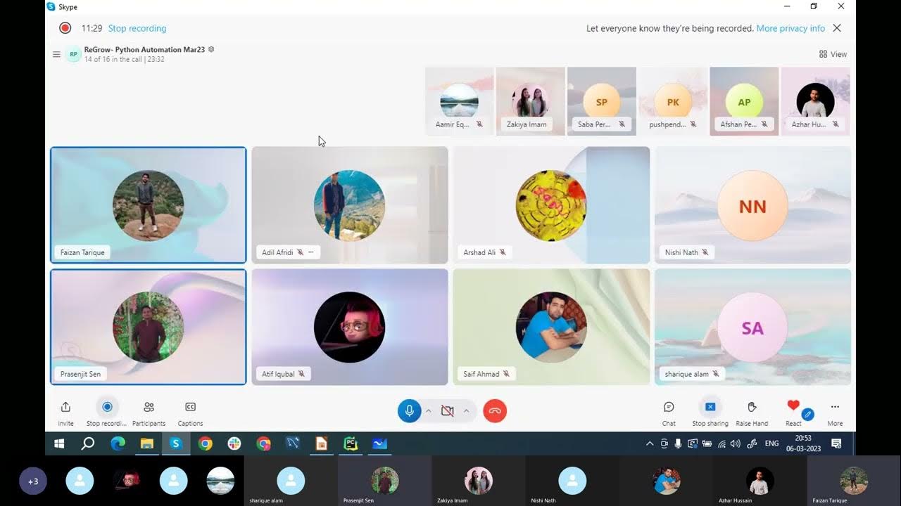Open Windows taskbar search

coord(88,443)
